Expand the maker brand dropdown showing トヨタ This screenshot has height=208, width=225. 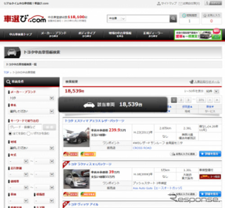click(31, 98)
